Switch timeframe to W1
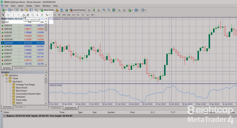Viewport: 237px width, 128px height. [88, 15]
